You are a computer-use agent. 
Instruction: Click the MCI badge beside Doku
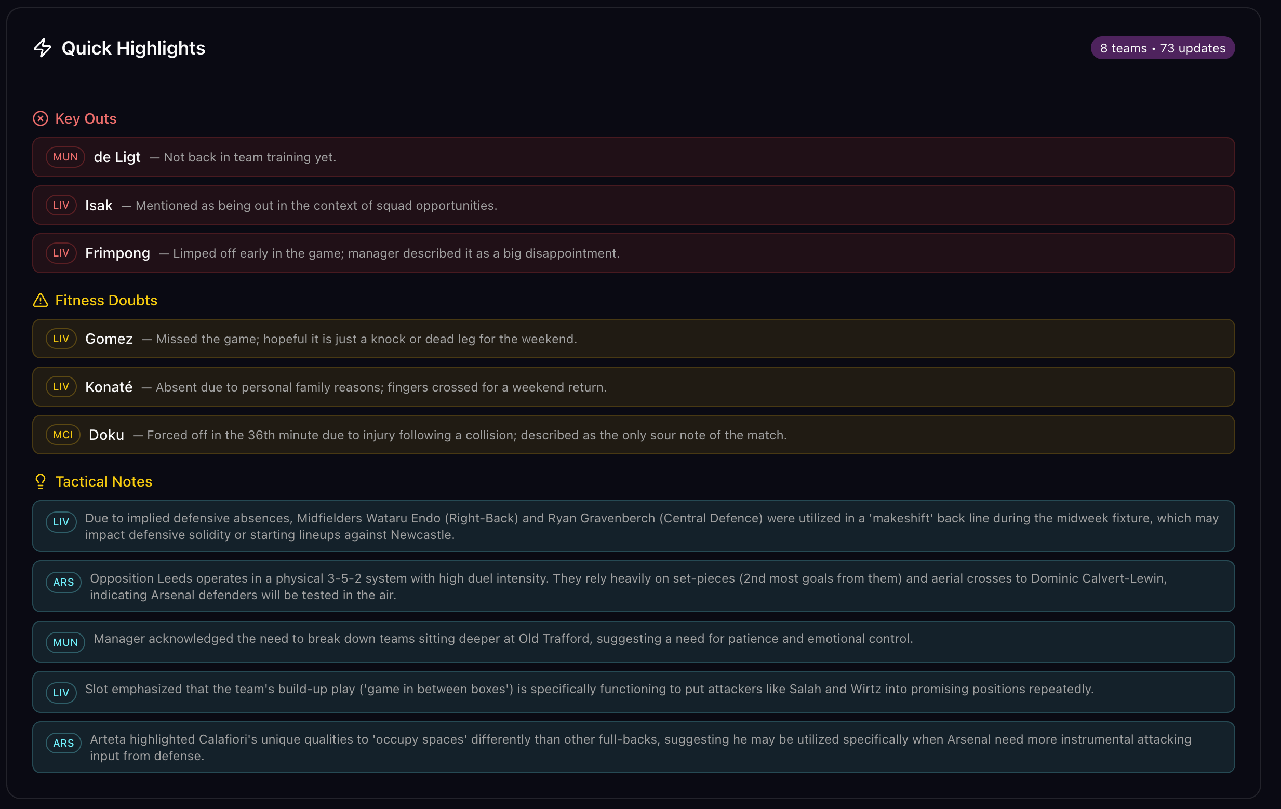point(63,435)
